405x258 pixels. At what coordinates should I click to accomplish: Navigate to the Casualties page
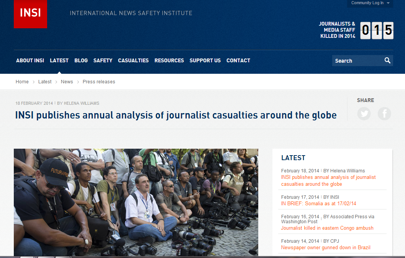coord(133,60)
